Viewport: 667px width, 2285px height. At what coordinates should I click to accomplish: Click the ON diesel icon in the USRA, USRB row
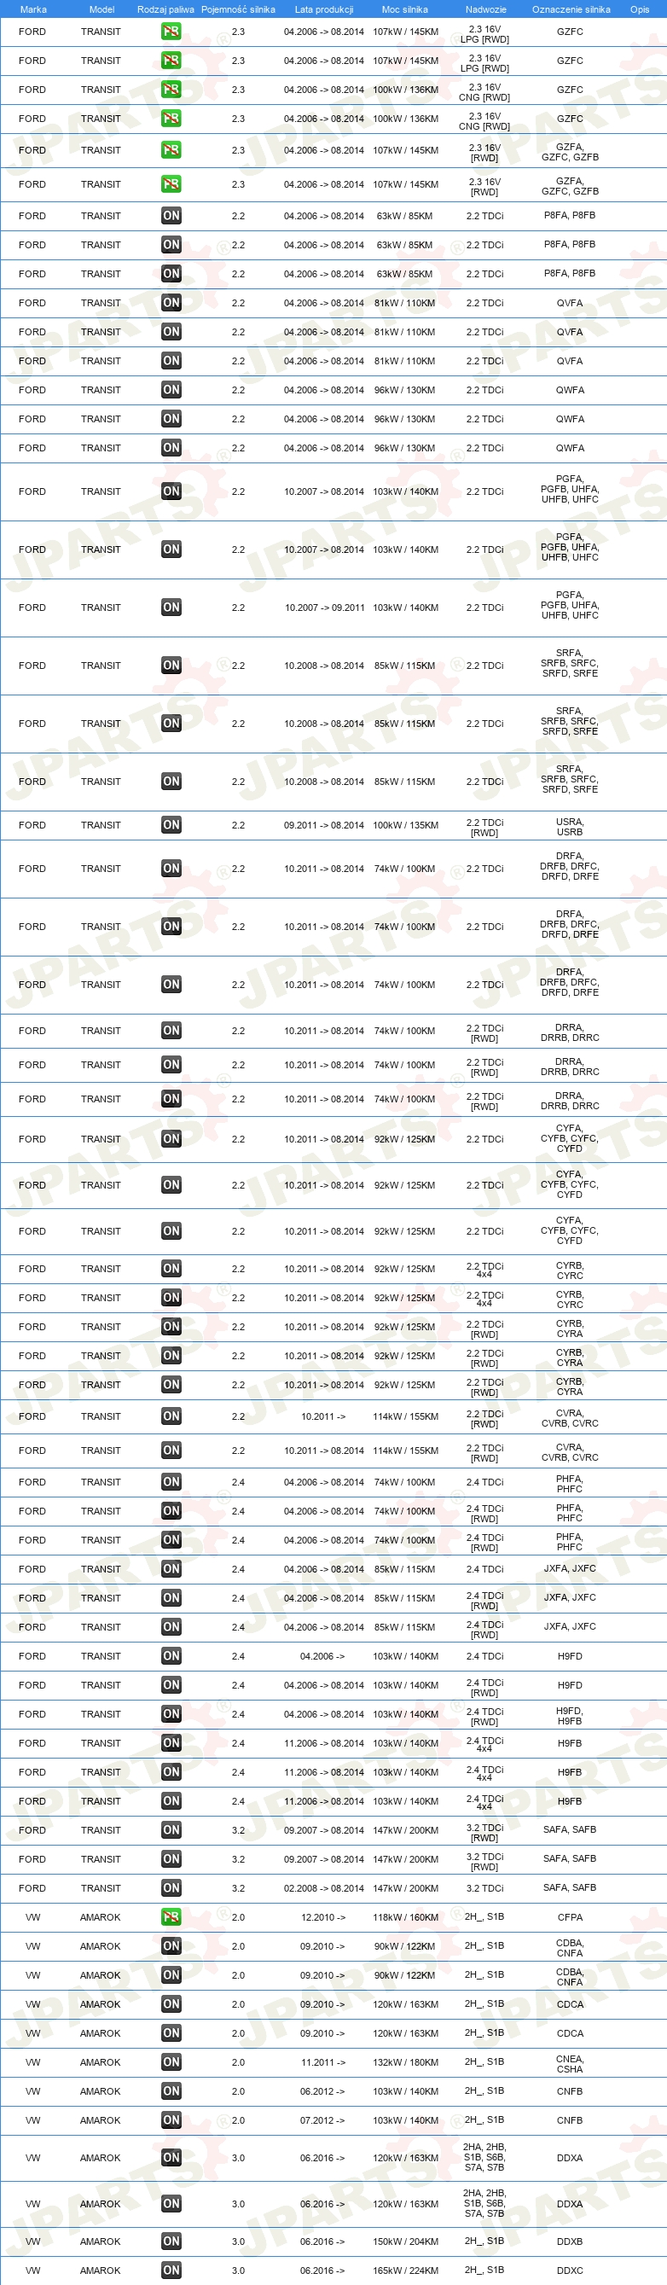coord(171,825)
